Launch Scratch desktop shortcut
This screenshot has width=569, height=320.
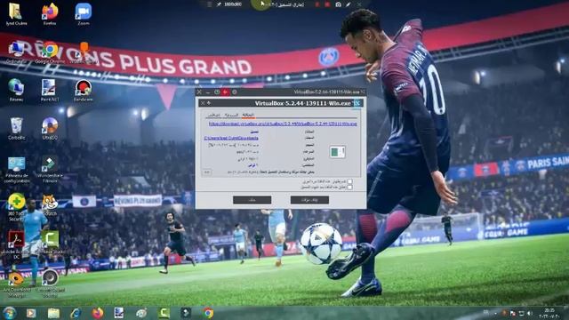(x=50, y=205)
